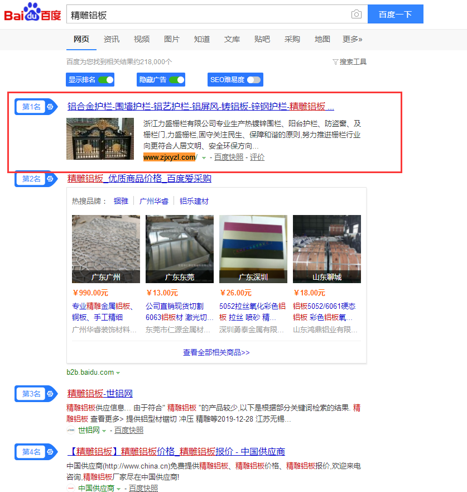Click the 广州华睿 brand link
Image resolution: width=467 pixels, height=492 pixels.
[x=154, y=201]
